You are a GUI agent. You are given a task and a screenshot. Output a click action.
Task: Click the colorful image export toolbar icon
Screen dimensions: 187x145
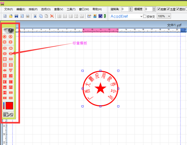[95, 16]
